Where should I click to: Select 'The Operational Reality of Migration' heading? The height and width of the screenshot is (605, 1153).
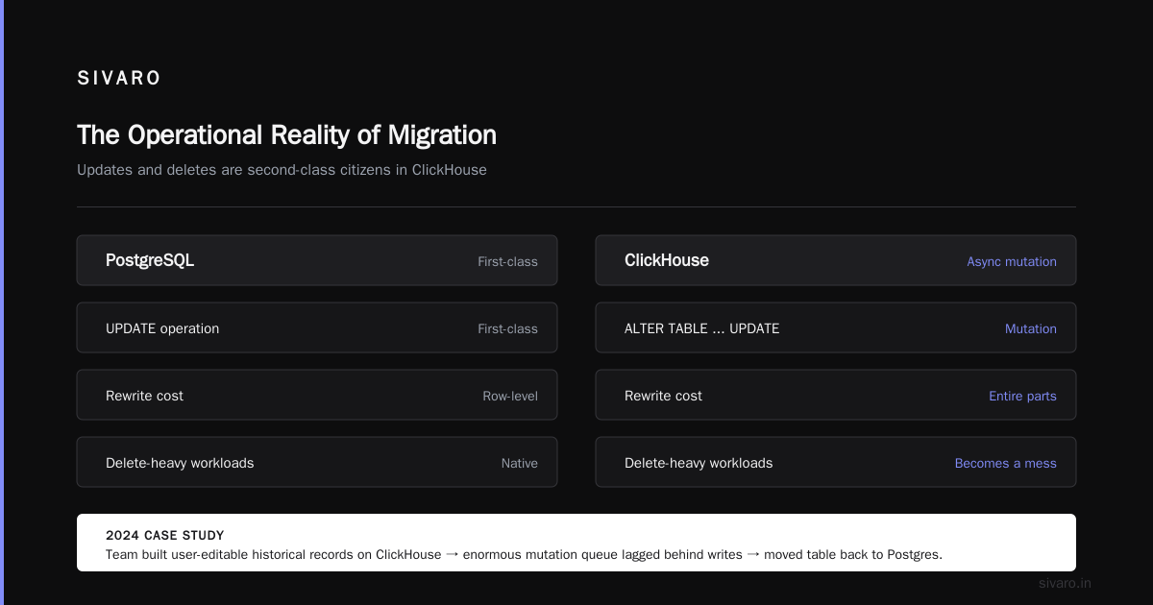286,134
